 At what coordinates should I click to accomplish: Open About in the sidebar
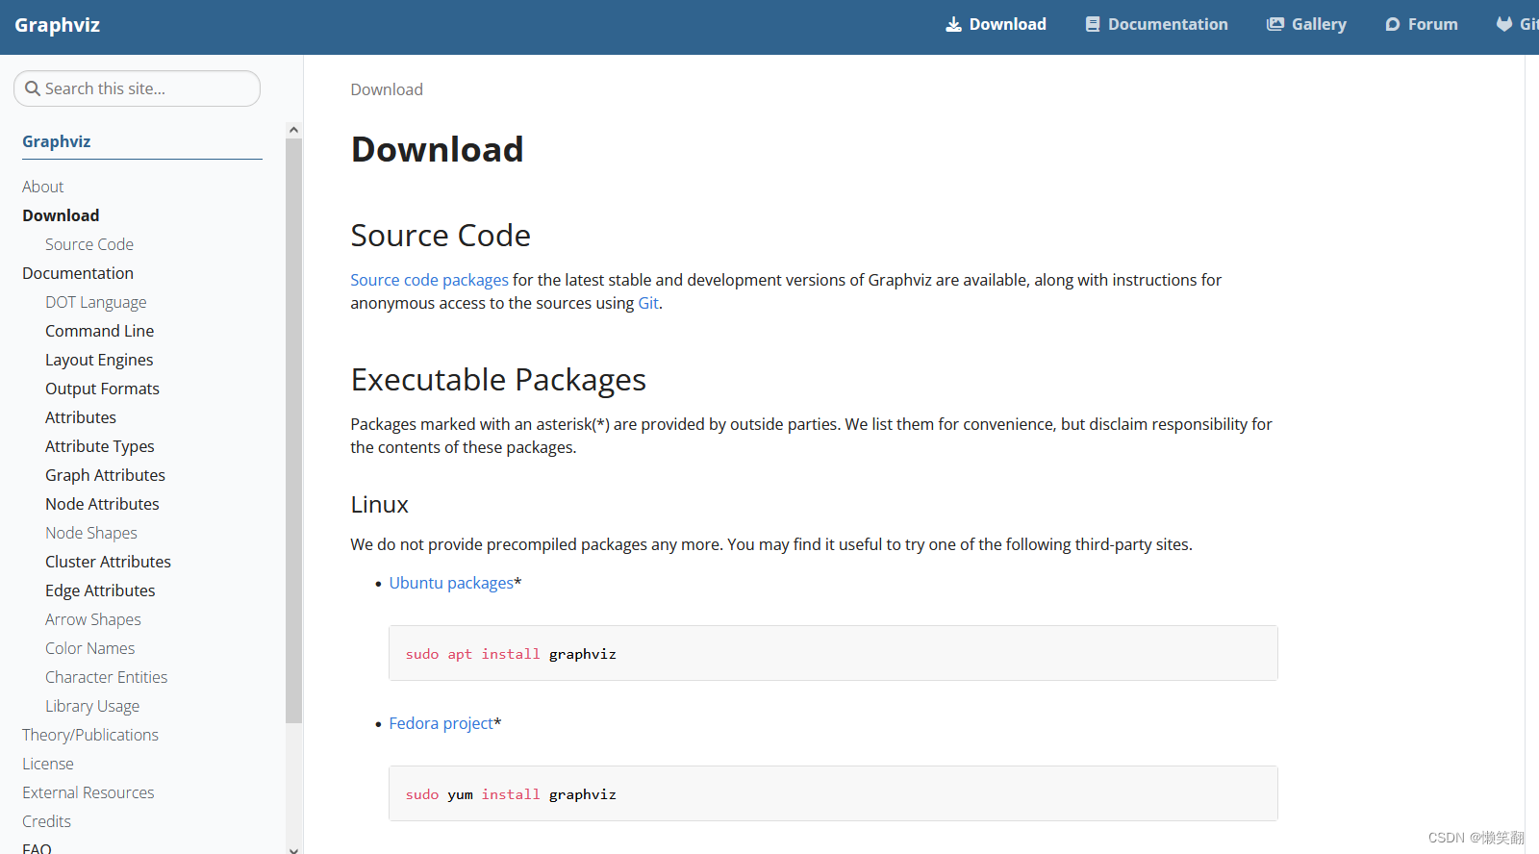(x=43, y=187)
